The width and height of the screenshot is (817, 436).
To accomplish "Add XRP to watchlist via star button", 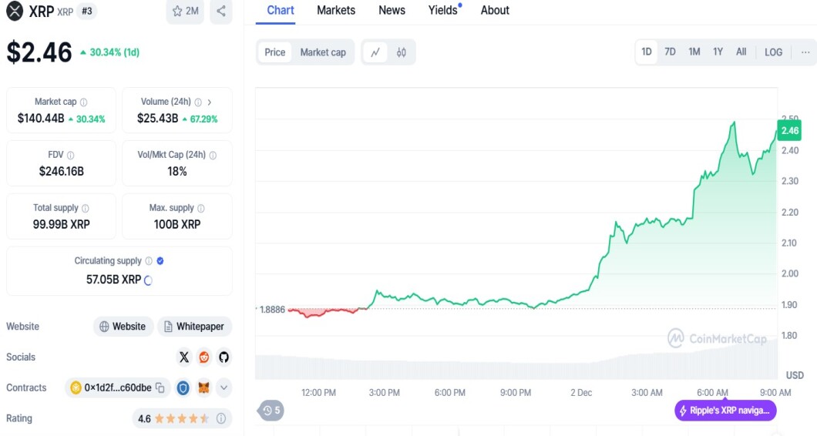I will click(x=185, y=11).
